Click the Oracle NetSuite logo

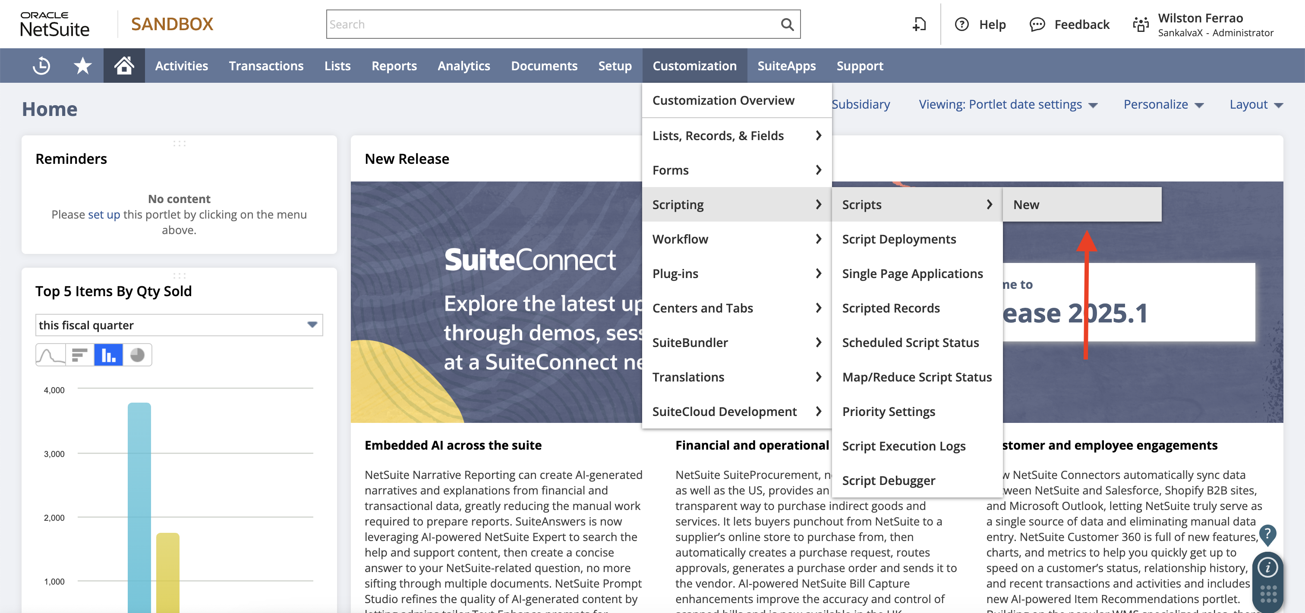(55, 24)
